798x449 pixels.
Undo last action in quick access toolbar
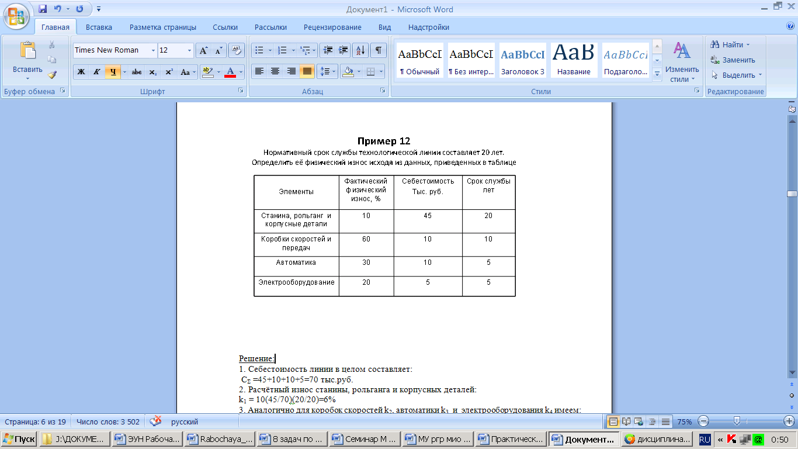58,9
